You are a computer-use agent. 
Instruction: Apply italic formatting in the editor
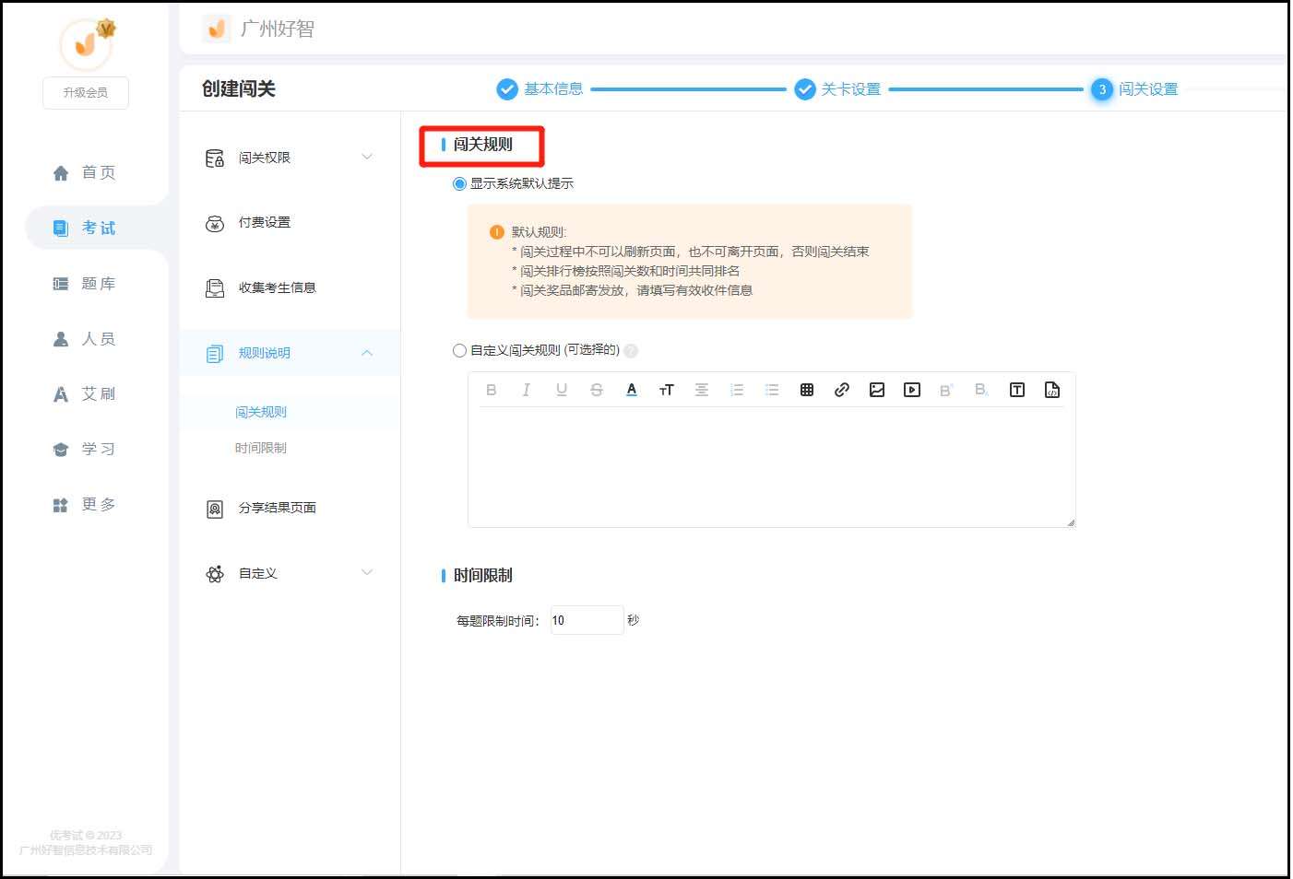[x=527, y=389]
